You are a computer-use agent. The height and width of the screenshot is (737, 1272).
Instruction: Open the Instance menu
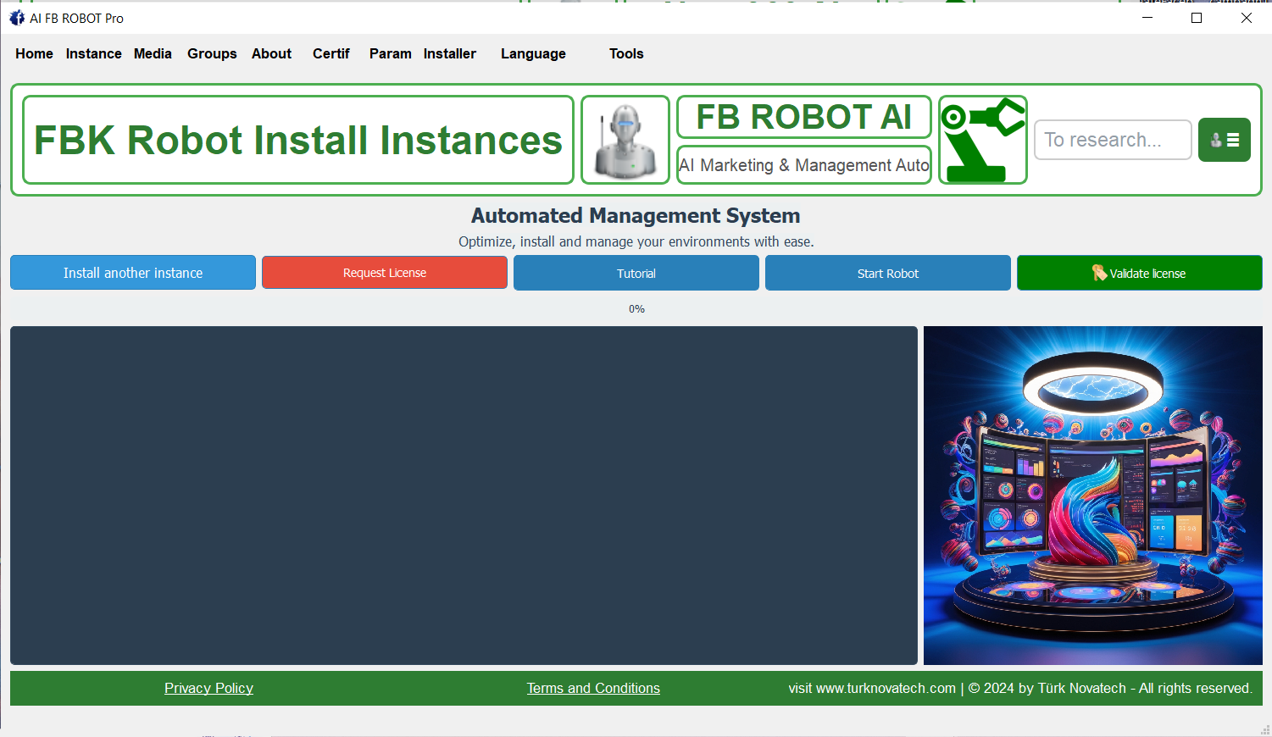pos(94,53)
